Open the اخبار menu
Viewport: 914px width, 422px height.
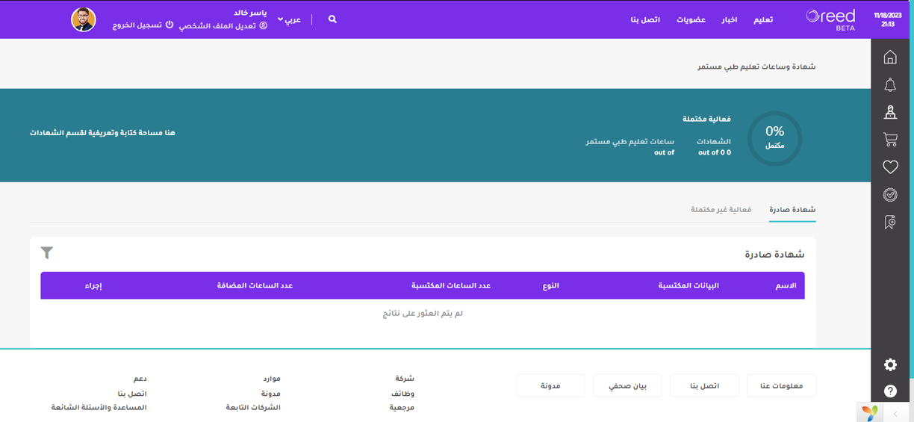click(x=730, y=19)
